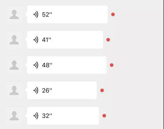This screenshot has width=164, height=129.
Task: Play the 41'' voice message bubble
Action: pos(65,40)
